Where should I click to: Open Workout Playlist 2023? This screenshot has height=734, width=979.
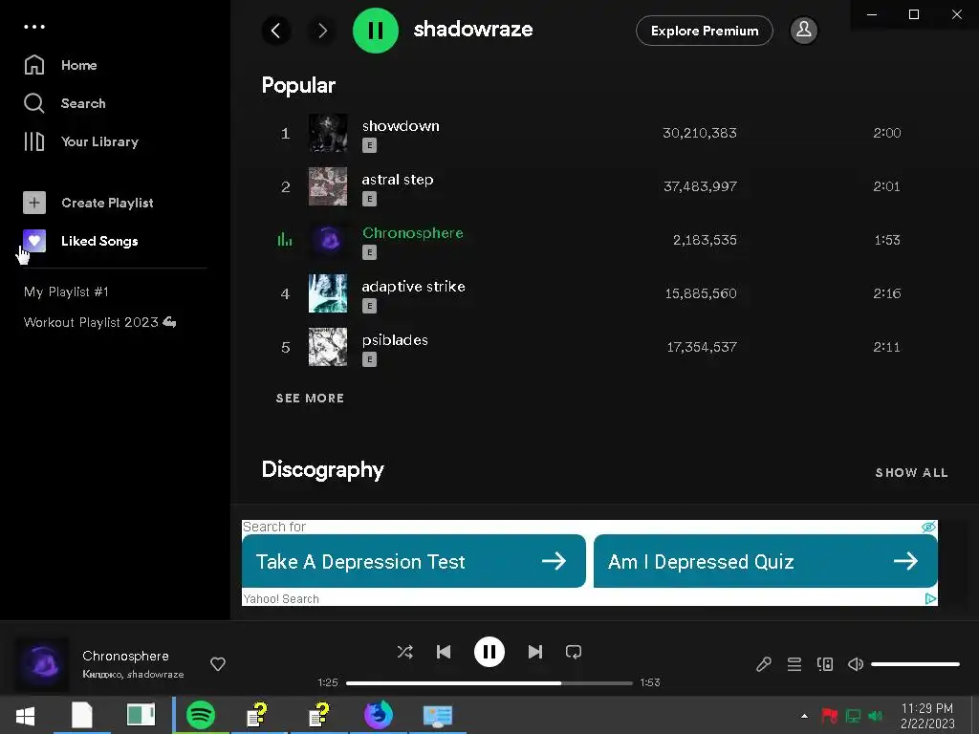99,322
